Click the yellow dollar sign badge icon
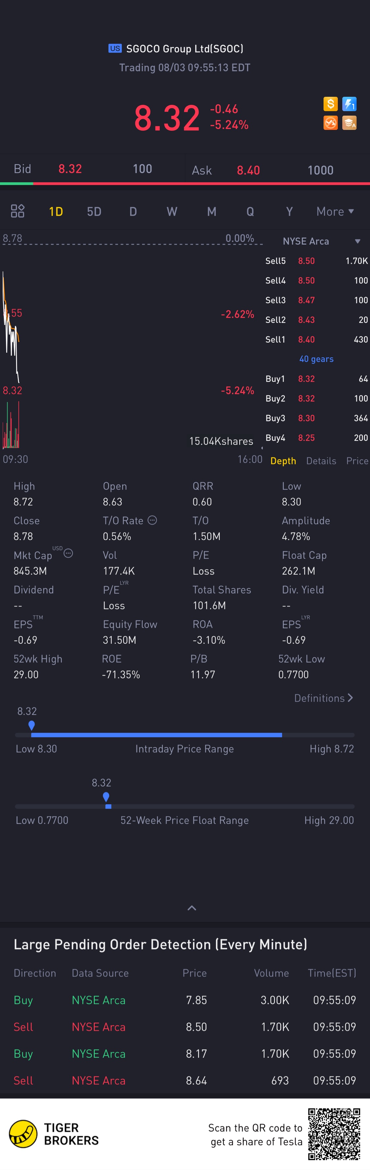Viewport: 370px width, 1170px height. pyautogui.click(x=330, y=104)
